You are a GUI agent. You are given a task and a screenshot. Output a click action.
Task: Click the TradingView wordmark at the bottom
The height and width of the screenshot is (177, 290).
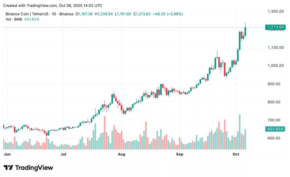[x=34, y=168]
